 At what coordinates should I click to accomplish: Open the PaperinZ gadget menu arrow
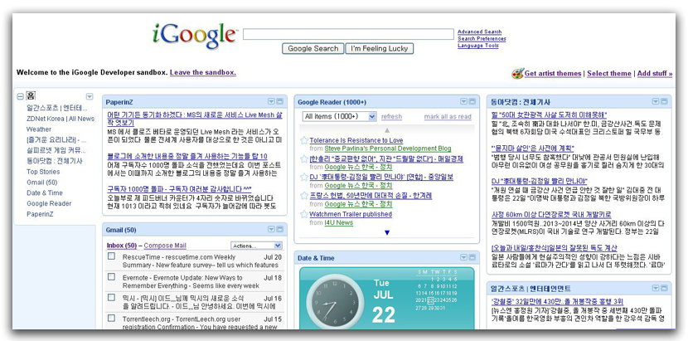pos(271,102)
